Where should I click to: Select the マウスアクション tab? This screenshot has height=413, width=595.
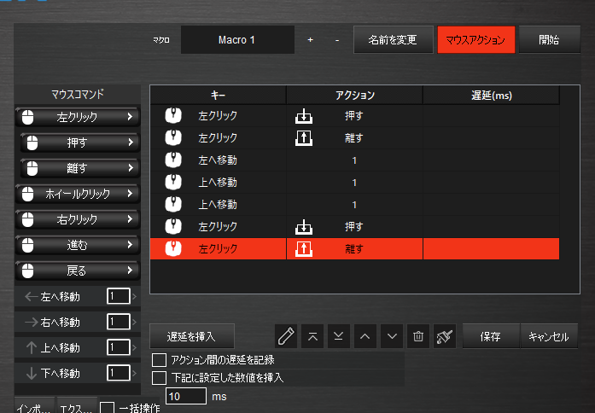[475, 40]
